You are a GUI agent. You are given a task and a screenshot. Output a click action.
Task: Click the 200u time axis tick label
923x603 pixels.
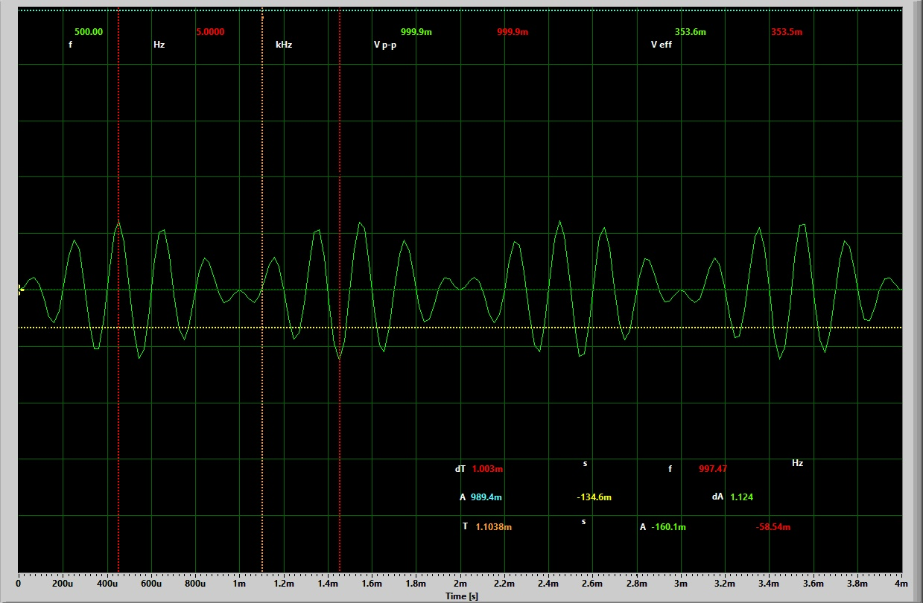[63, 585]
